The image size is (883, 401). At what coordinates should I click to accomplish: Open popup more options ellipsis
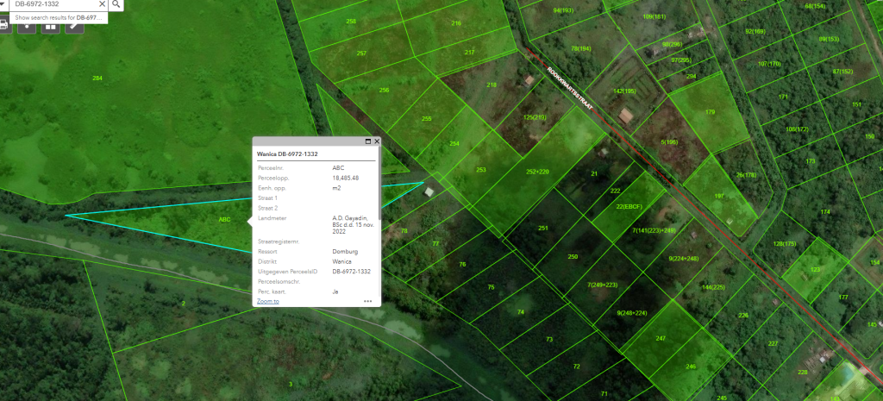pyautogui.click(x=368, y=302)
